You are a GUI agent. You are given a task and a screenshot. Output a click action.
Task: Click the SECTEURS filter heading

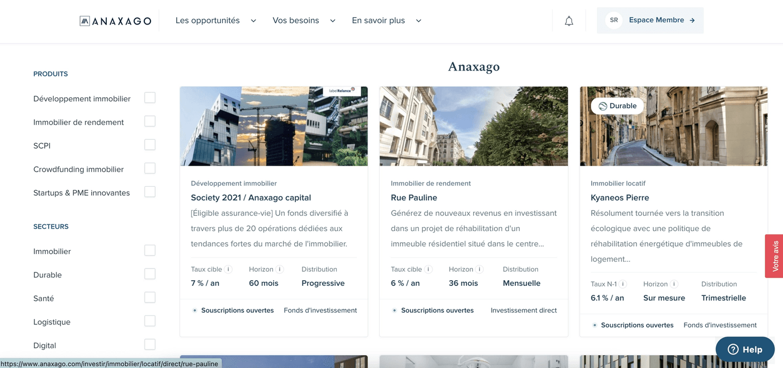(x=51, y=227)
